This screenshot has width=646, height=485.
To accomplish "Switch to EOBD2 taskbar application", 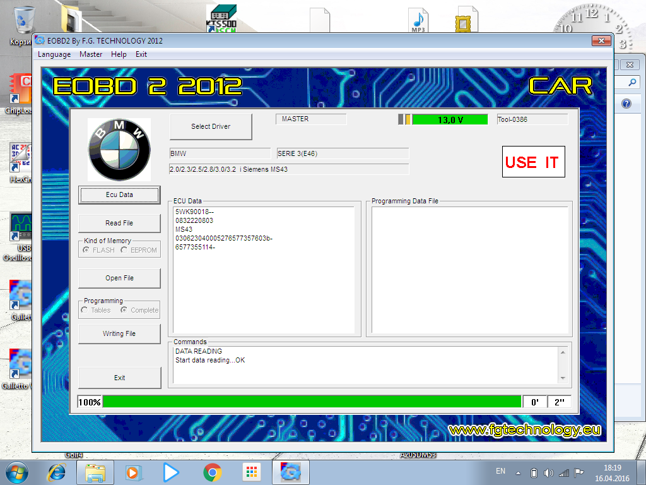I will pos(290,472).
